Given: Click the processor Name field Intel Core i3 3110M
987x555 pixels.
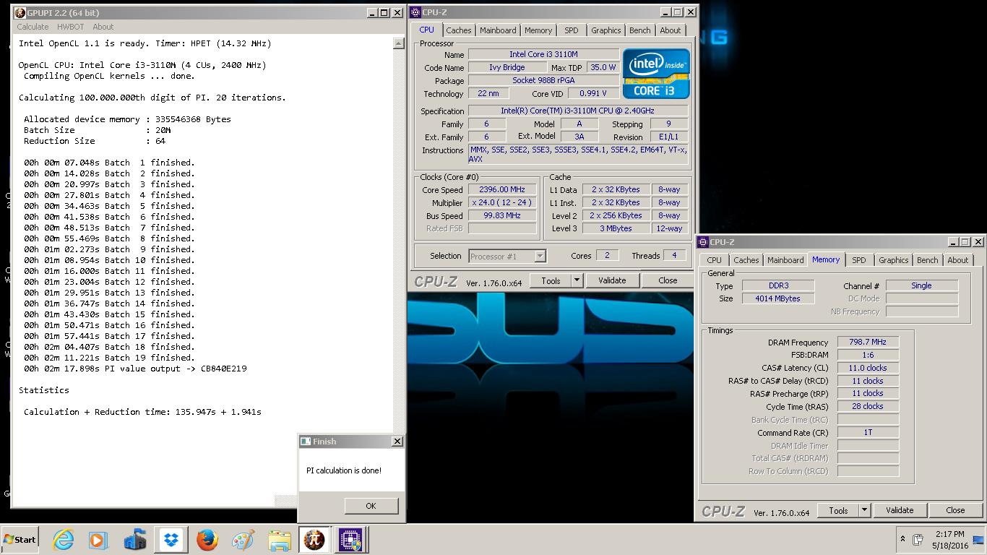Looking at the screenshot, I should [x=543, y=54].
